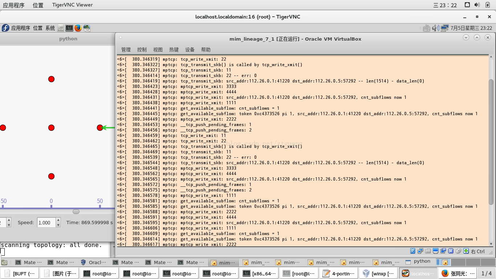Click the power icon in the outer top bar

click(x=487, y=5)
